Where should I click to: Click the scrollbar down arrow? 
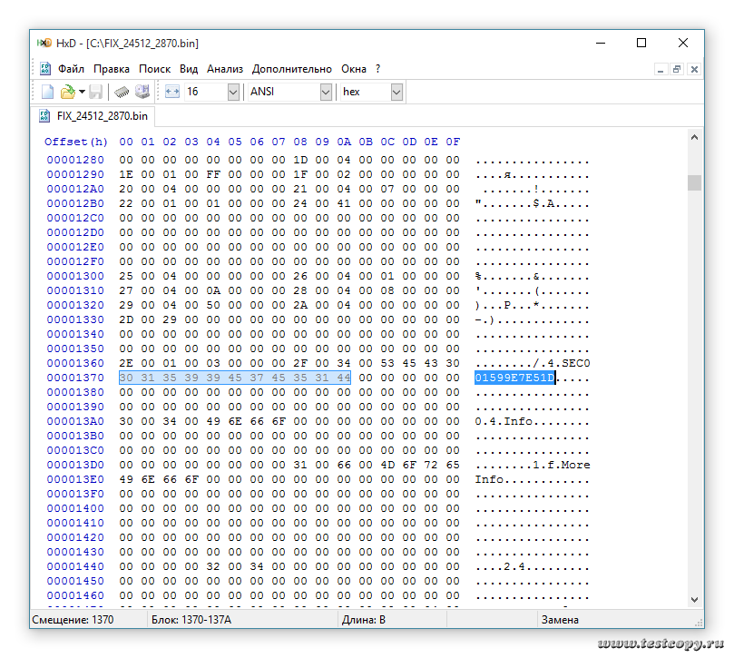point(694,598)
